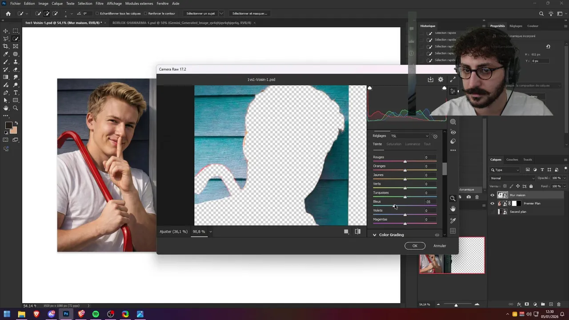The width and height of the screenshot is (569, 320).
Task: Select the Eyedropper tool in left toolbar
Action: 6,54
